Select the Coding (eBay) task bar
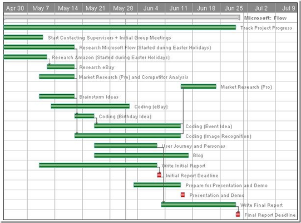 (90, 106)
